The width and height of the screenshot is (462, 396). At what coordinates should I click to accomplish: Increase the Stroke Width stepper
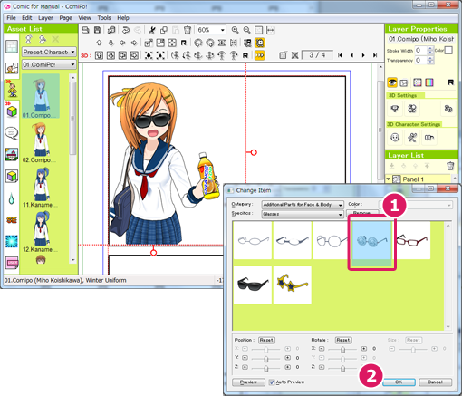tap(430, 48)
